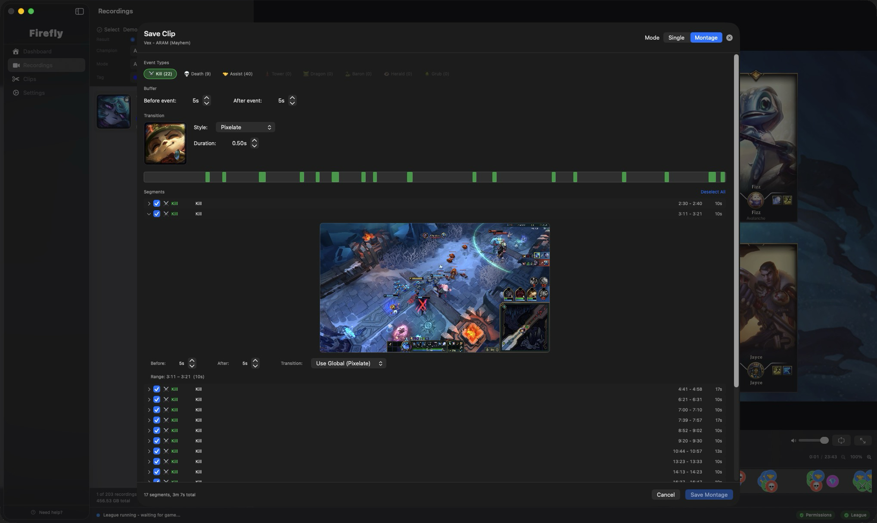877x523 pixels.
Task: Mute audio with the speaker icon
Action: [x=793, y=440]
